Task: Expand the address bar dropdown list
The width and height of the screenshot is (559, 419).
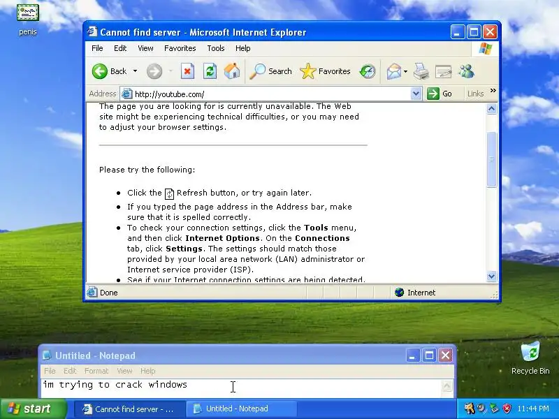Action: pos(416,94)
